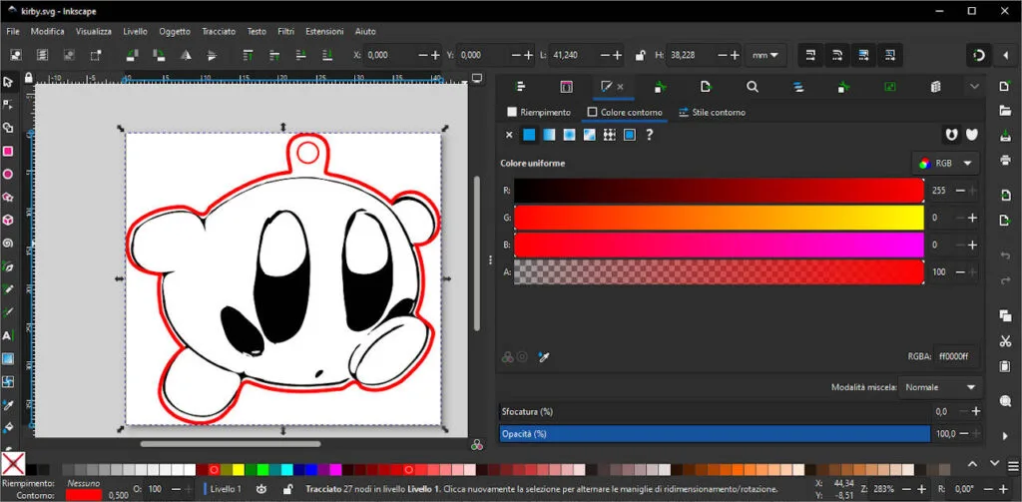Close Fill and Stroke dialog tab

point(621,87)
